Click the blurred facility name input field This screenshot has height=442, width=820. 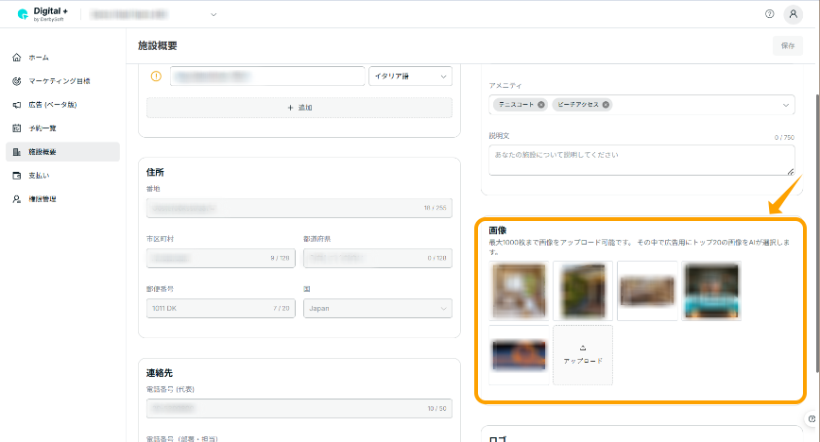(x=267, y=76)
